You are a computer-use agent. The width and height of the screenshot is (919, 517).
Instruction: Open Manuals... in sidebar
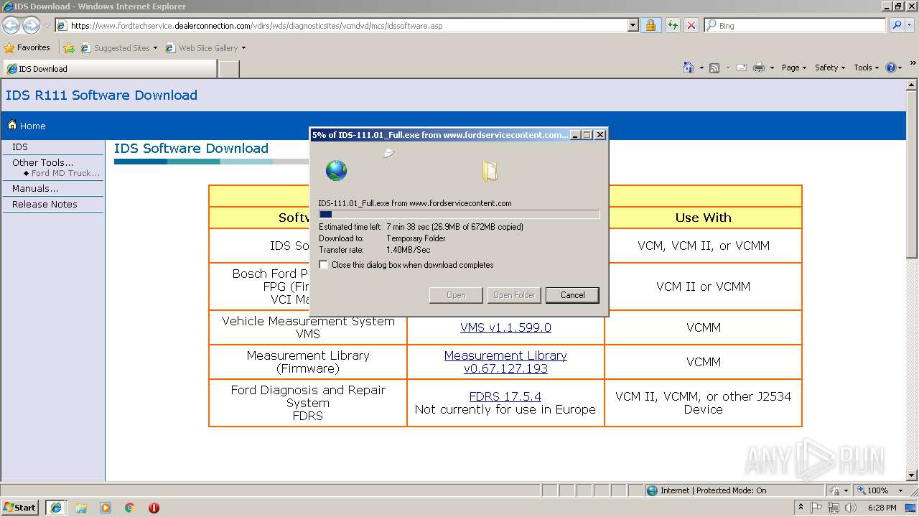point(35,188)
